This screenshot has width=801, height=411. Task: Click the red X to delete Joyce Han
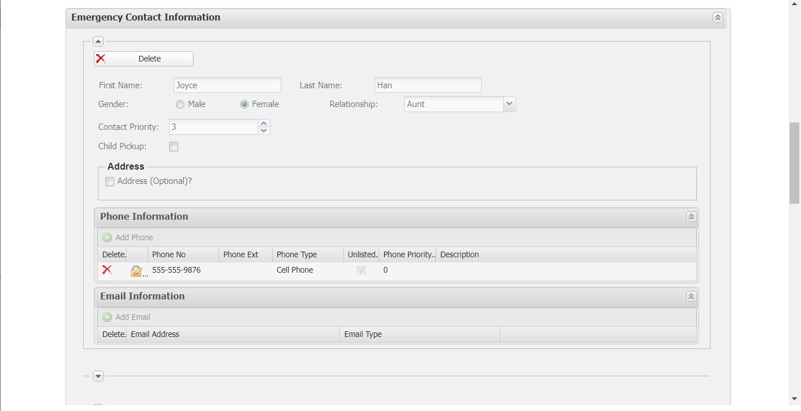tap(100, 58)
